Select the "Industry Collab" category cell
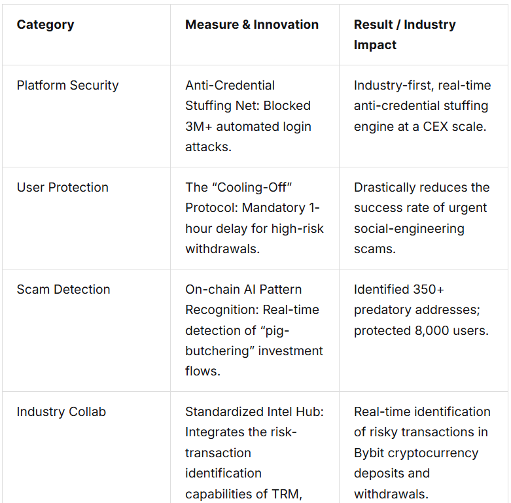The image size is (511, 503). coord(61,412)
